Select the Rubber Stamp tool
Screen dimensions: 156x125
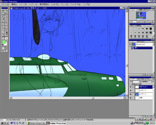coord(3,21)
